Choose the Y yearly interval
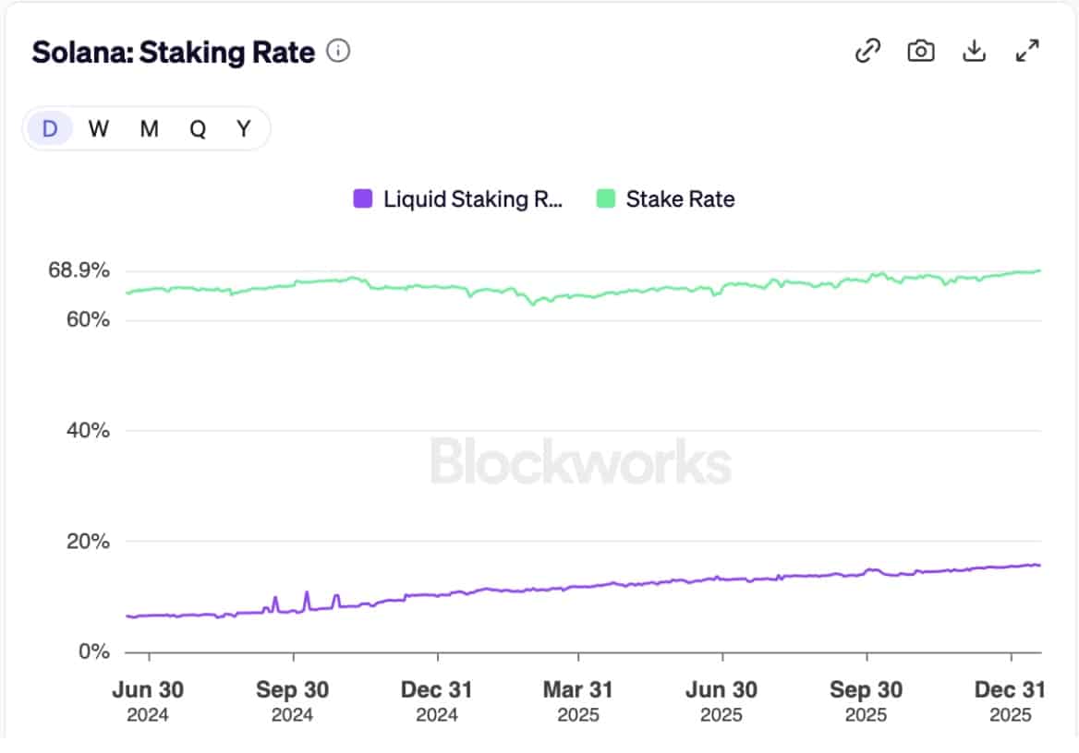 243,129
